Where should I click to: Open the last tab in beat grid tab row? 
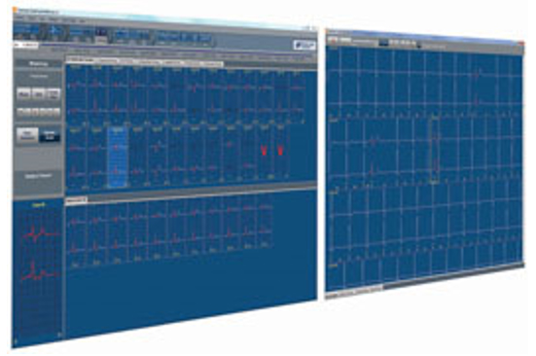tap(213, 63)
